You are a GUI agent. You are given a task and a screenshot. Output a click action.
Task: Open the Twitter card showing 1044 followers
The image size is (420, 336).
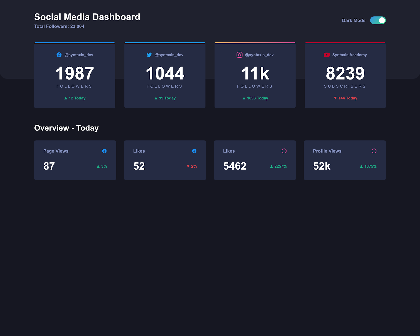165,75
